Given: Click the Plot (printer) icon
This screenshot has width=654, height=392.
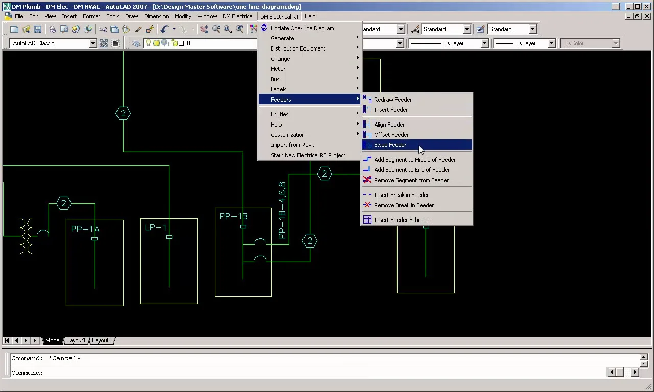Looking at the screenshot, I should click(x=53, y=30).
